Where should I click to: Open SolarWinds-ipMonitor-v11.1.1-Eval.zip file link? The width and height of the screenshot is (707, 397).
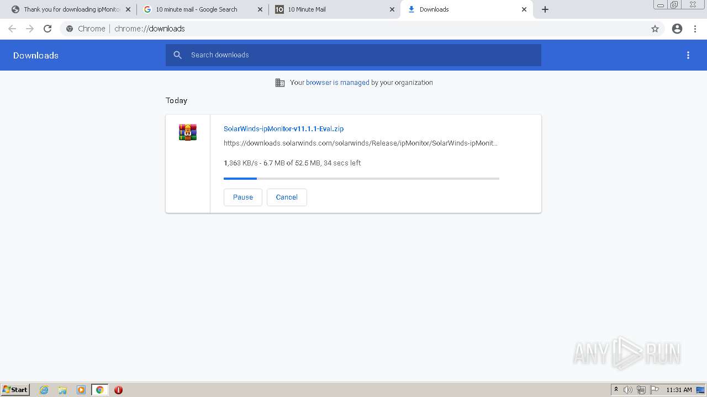[x=283, y=129]
